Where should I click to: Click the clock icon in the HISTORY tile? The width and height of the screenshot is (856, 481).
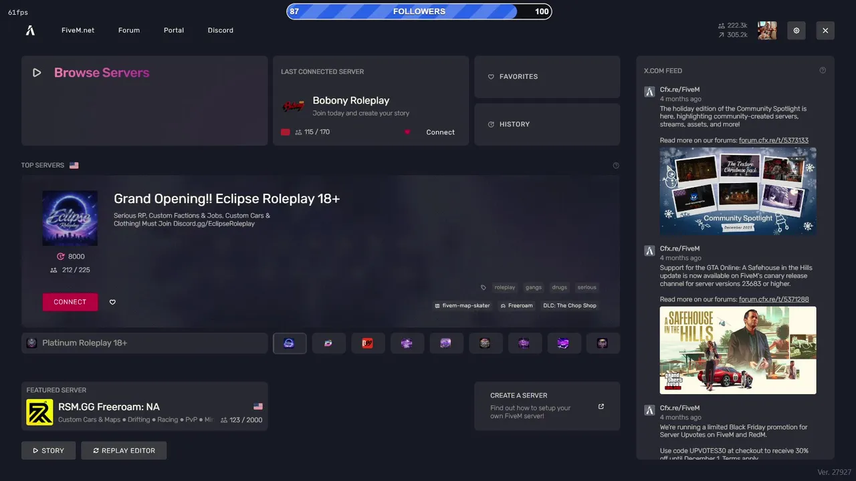[491, 125]
